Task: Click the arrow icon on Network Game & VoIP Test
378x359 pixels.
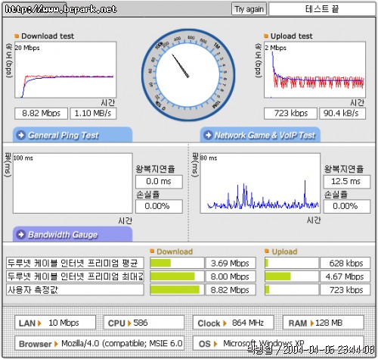Action: [208, 135]
